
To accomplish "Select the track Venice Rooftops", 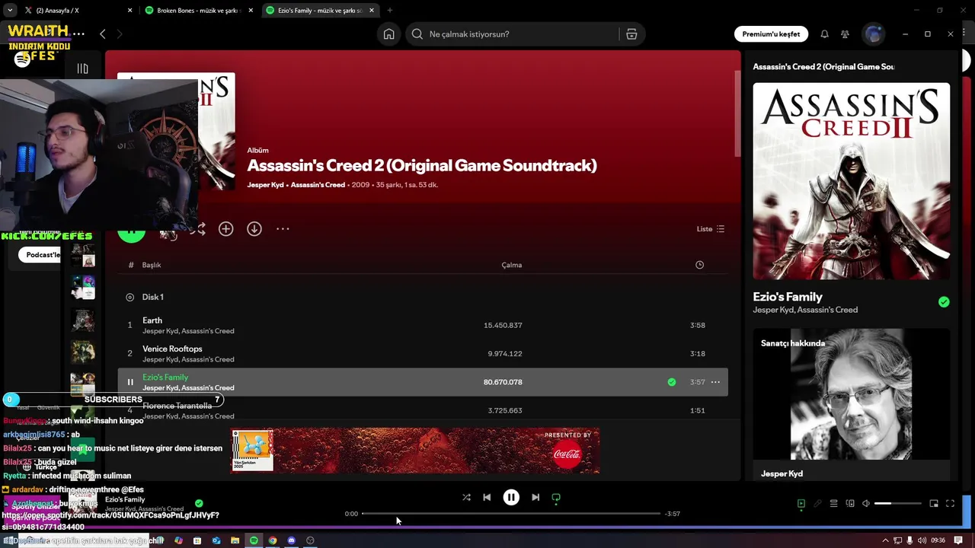I will pyautogui.click(x=172, y=349).
